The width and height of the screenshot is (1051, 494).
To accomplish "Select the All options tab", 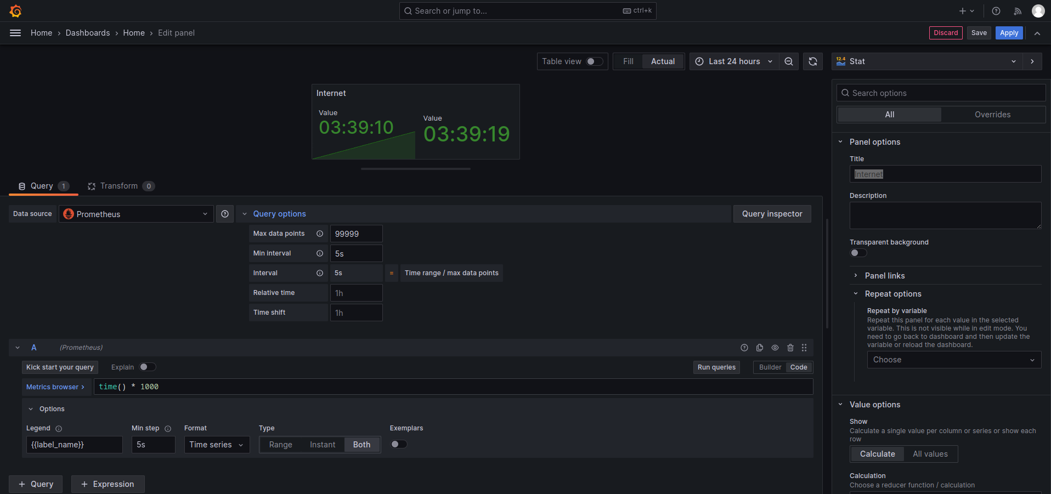I will coord(889,115).
